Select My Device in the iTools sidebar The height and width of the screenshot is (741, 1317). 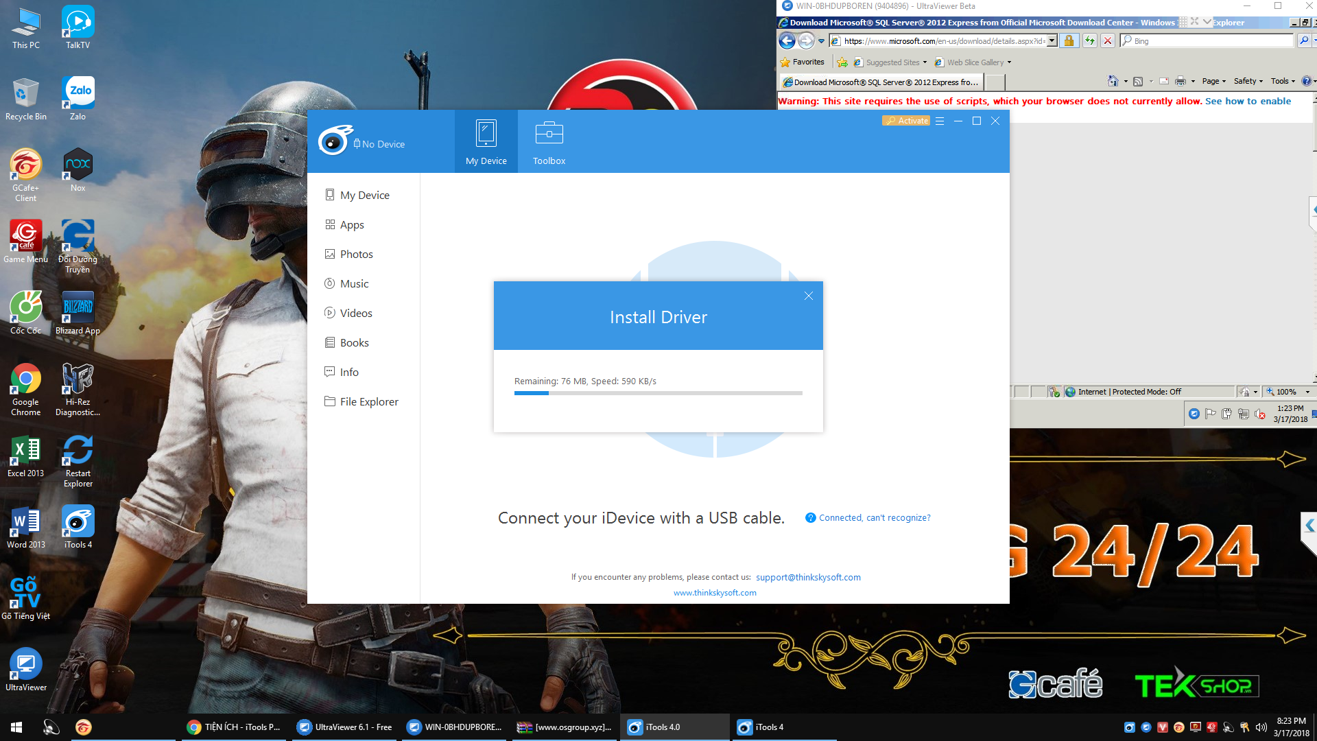point(364,195)
